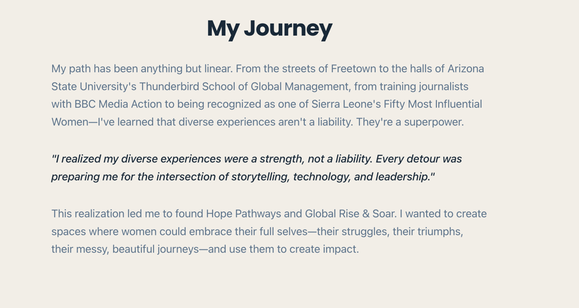579x308 pixels.
Task: Click the "My Journey" heading
Action: click(269, 29)
